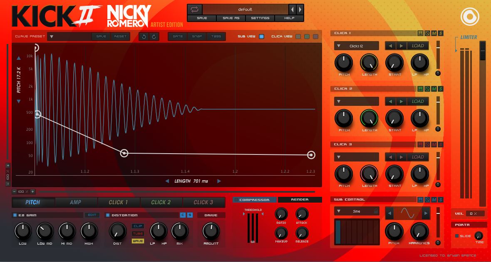Load next Click 1 sample arrow
This screenshot has width=491, height=262.
pos(401,46)
